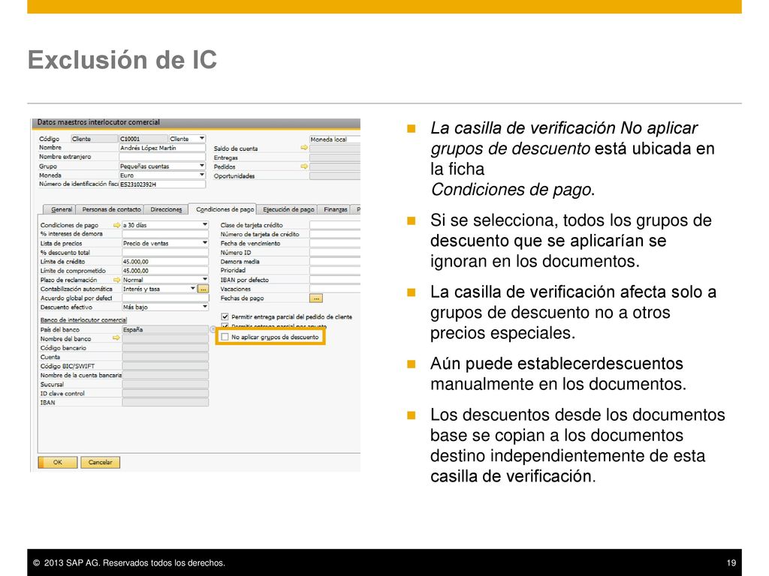The width and height of the screenshot is (769, 576).
Task: Click the Clase de tarjeta crédito field
Action: tap(334, 225)
